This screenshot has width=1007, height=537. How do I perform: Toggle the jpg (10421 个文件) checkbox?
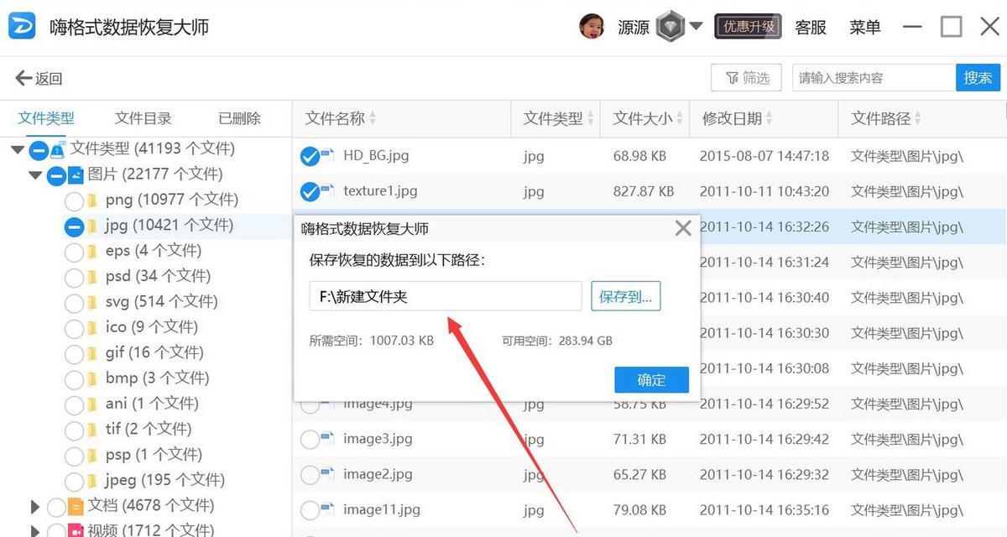click(x=74, y=226)
